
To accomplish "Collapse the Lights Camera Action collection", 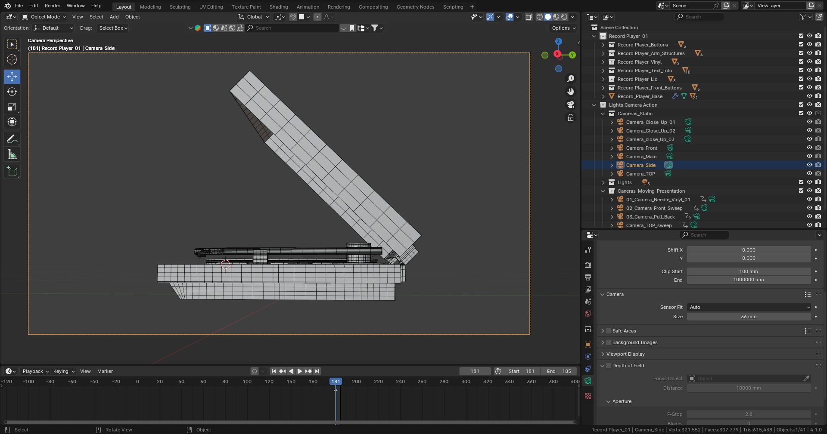I will click(x=594, y=105).
